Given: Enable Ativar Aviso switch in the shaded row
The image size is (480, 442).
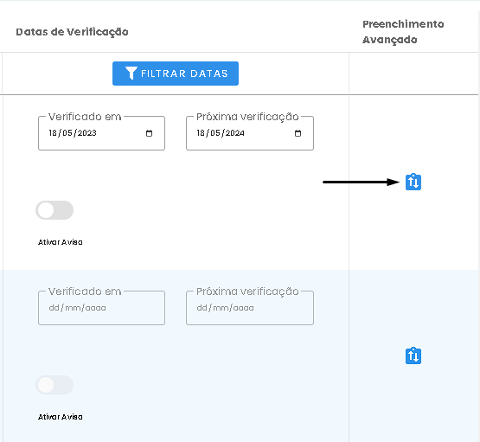Looking at the screenshot, I should (54, 385).
